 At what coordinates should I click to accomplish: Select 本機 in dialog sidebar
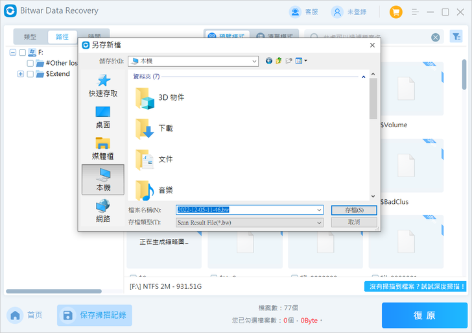[x=103, y=180]
